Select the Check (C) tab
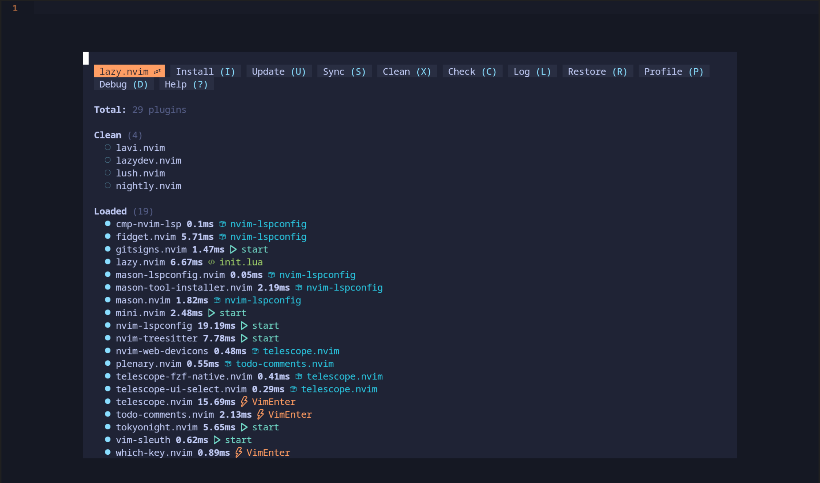The image size is (820, 483). coord(472,72)
